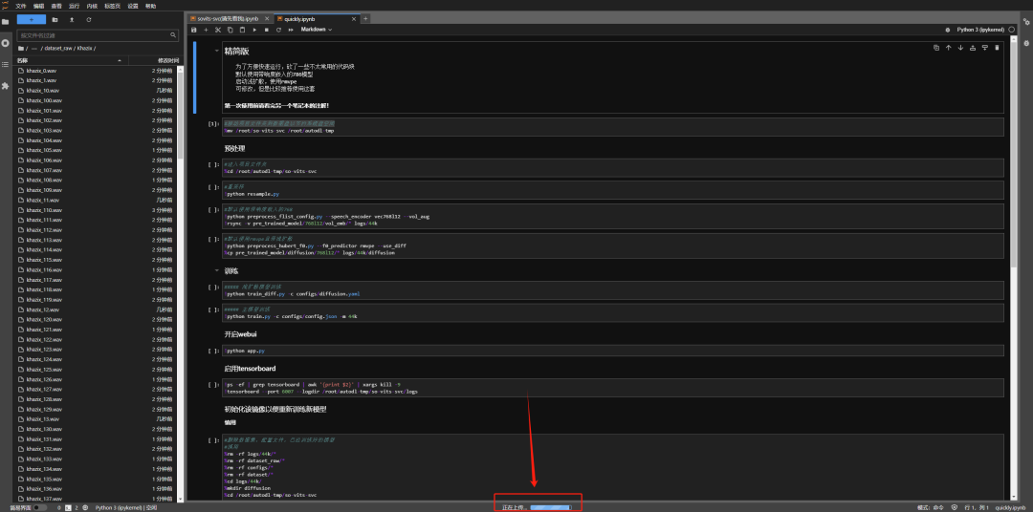
Task: Insert a cell above the active cell
Action: click(x=973, y=48)
